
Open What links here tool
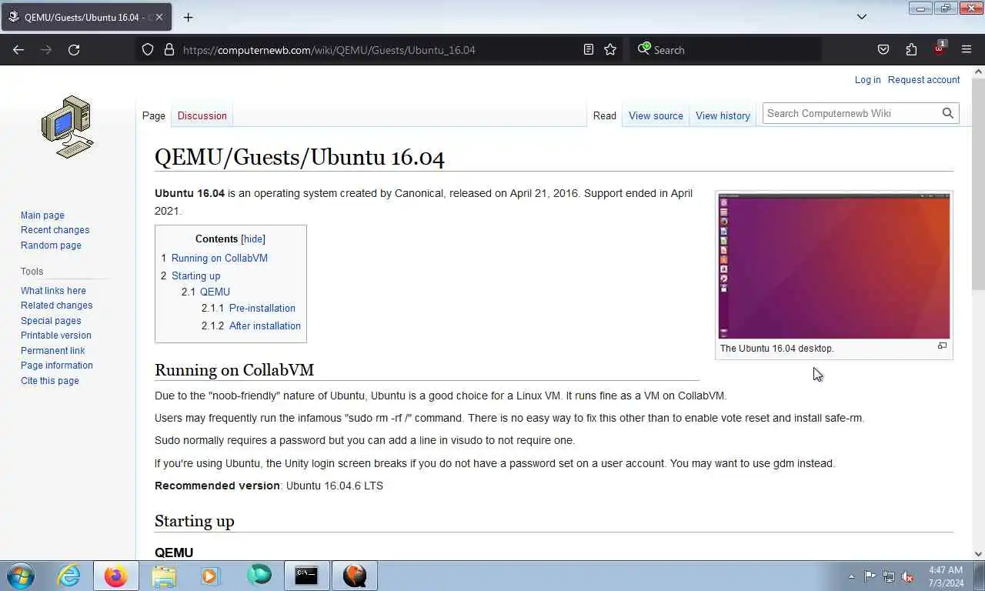(53, 291)
